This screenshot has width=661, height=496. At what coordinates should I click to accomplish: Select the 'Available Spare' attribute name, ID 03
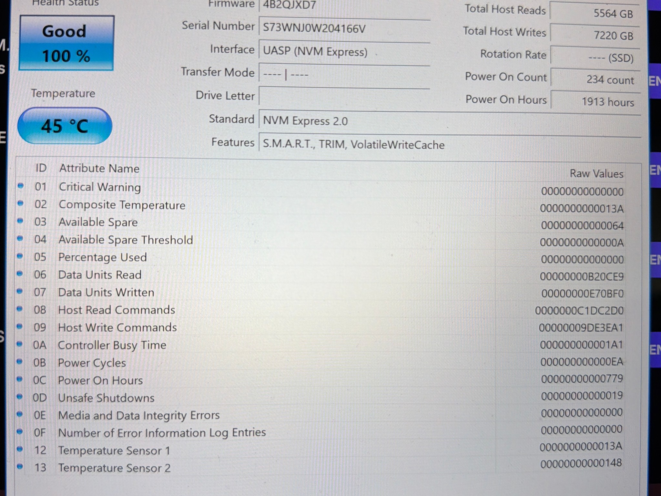click(x=98, y=222)
